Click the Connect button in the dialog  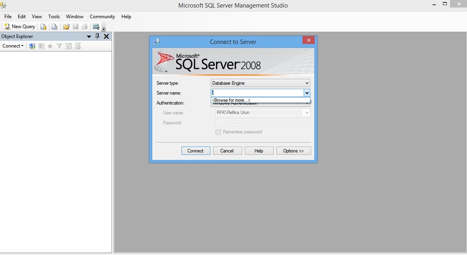click(x=196, y=150)
